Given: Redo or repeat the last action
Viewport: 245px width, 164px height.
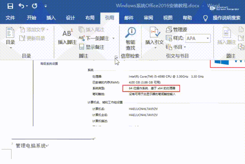Looking at the screenshot, I should (x=35, y=6).
